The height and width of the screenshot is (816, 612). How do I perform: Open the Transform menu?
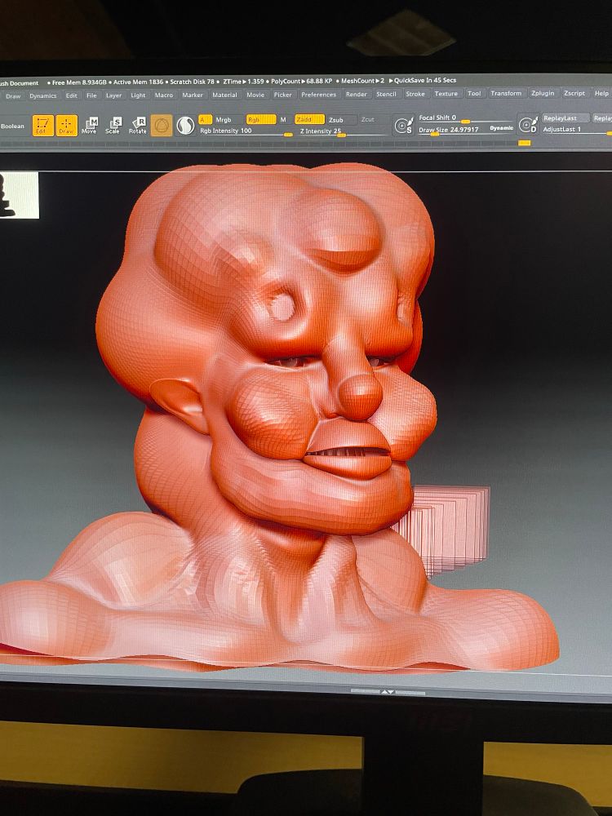pyautogui.click(x=506, y=93)
